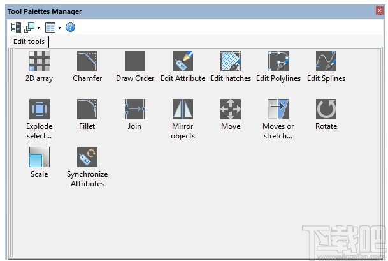The height and width of the screenshot is (261, 388).
Task: Open the Edit Attribute tool icon
Action: (183, 61)
